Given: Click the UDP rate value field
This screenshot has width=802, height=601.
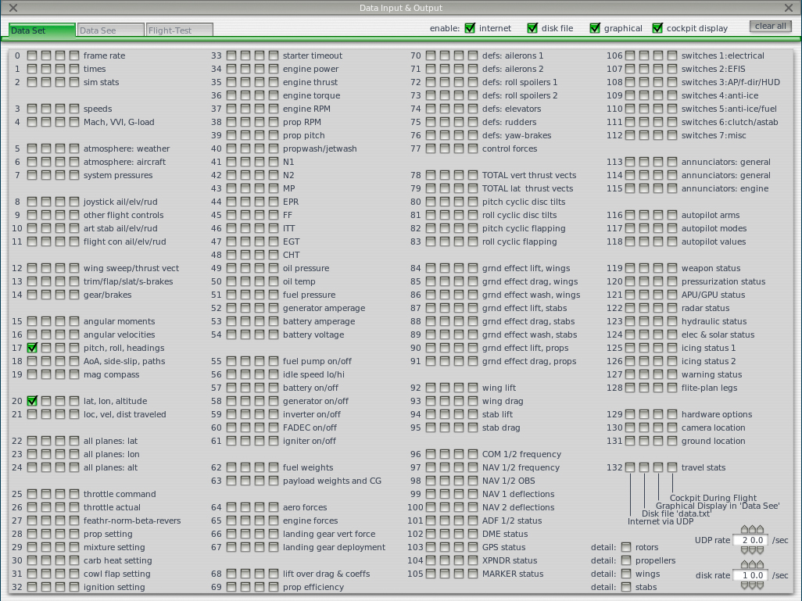Looking at the screenshot, I should [750, 540].
